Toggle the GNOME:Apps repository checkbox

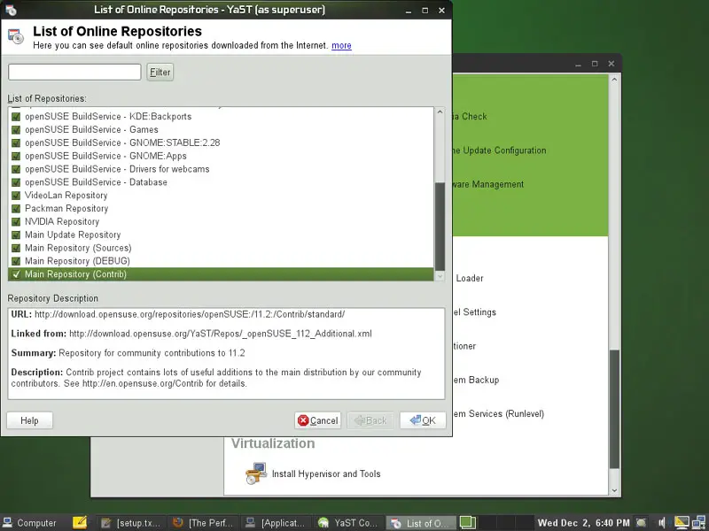coord(16,156)
